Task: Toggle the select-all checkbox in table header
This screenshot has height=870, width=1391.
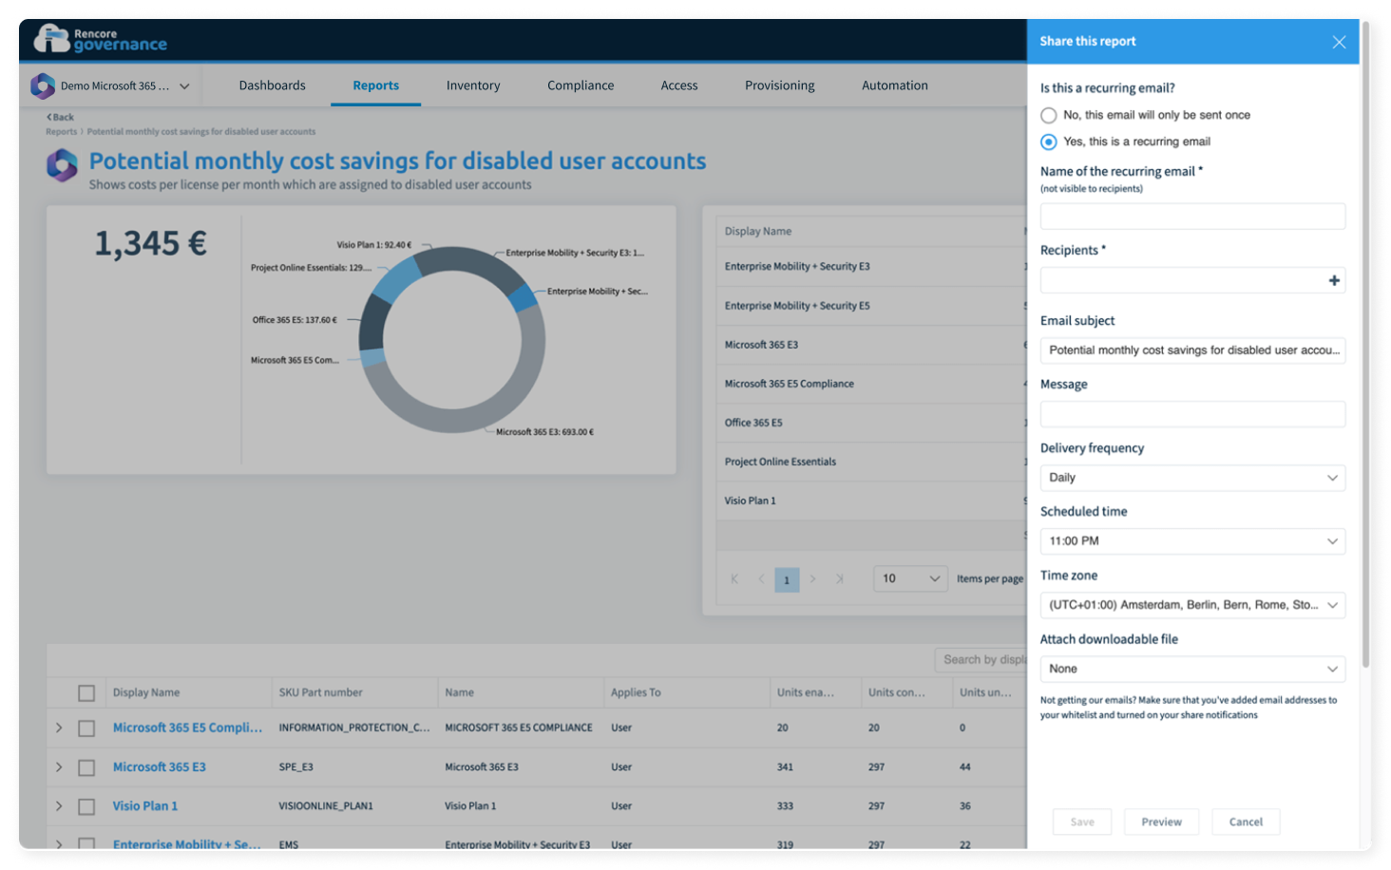Action: (86, 693)
